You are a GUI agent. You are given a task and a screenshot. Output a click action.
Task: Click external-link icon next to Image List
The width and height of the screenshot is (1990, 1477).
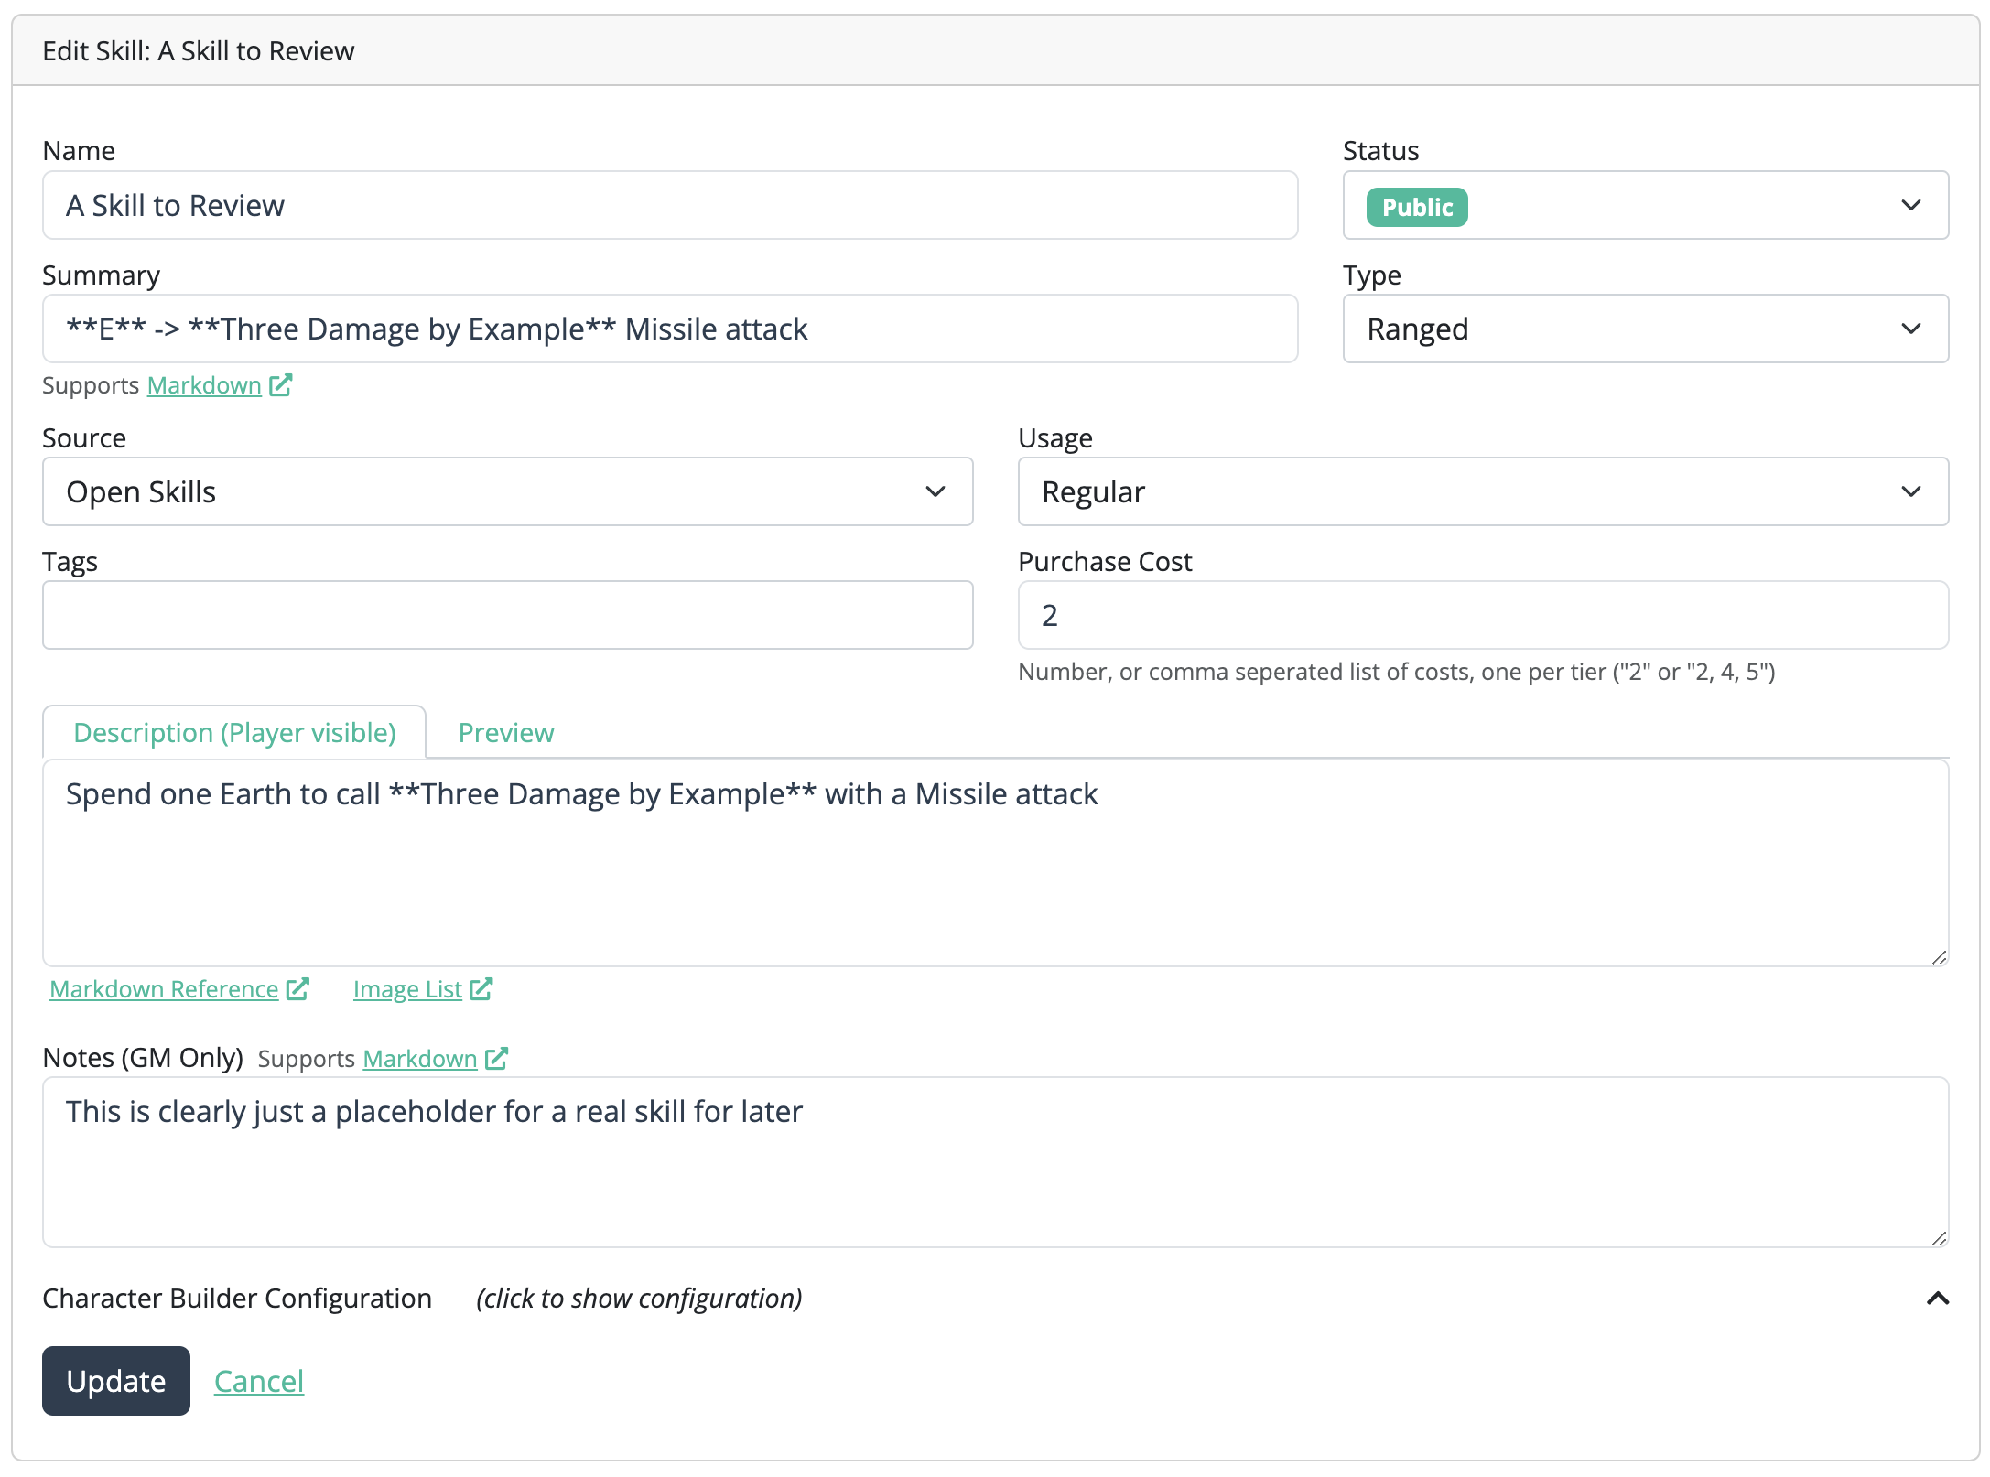point(481,989)
